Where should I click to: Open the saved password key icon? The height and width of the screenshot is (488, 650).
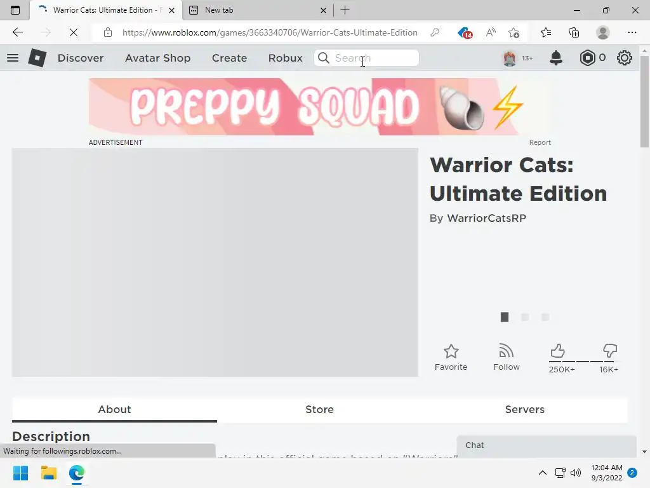click(435, 32)
